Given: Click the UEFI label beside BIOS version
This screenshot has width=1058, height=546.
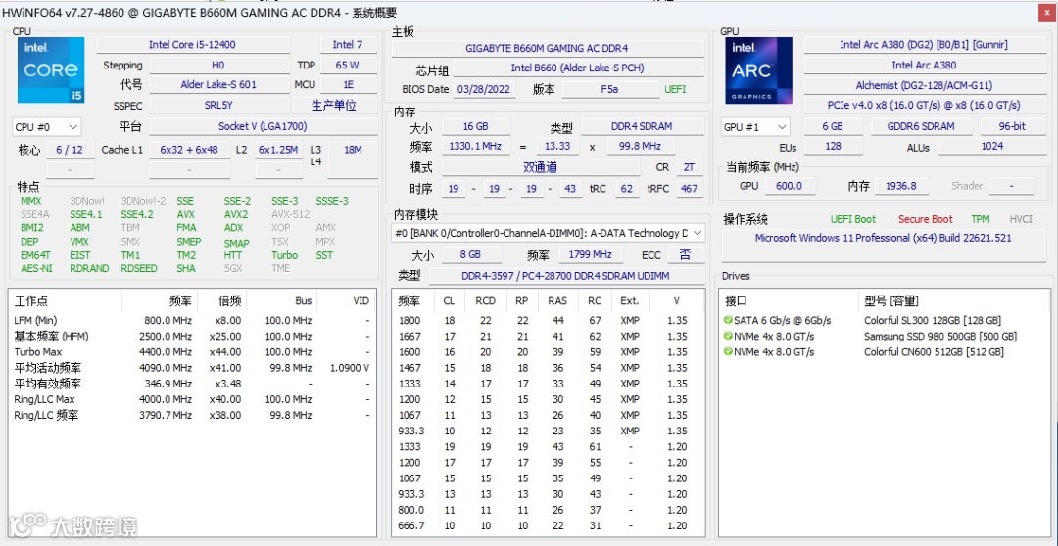Looking at the screenshot, I should click(x=675, y=89).
